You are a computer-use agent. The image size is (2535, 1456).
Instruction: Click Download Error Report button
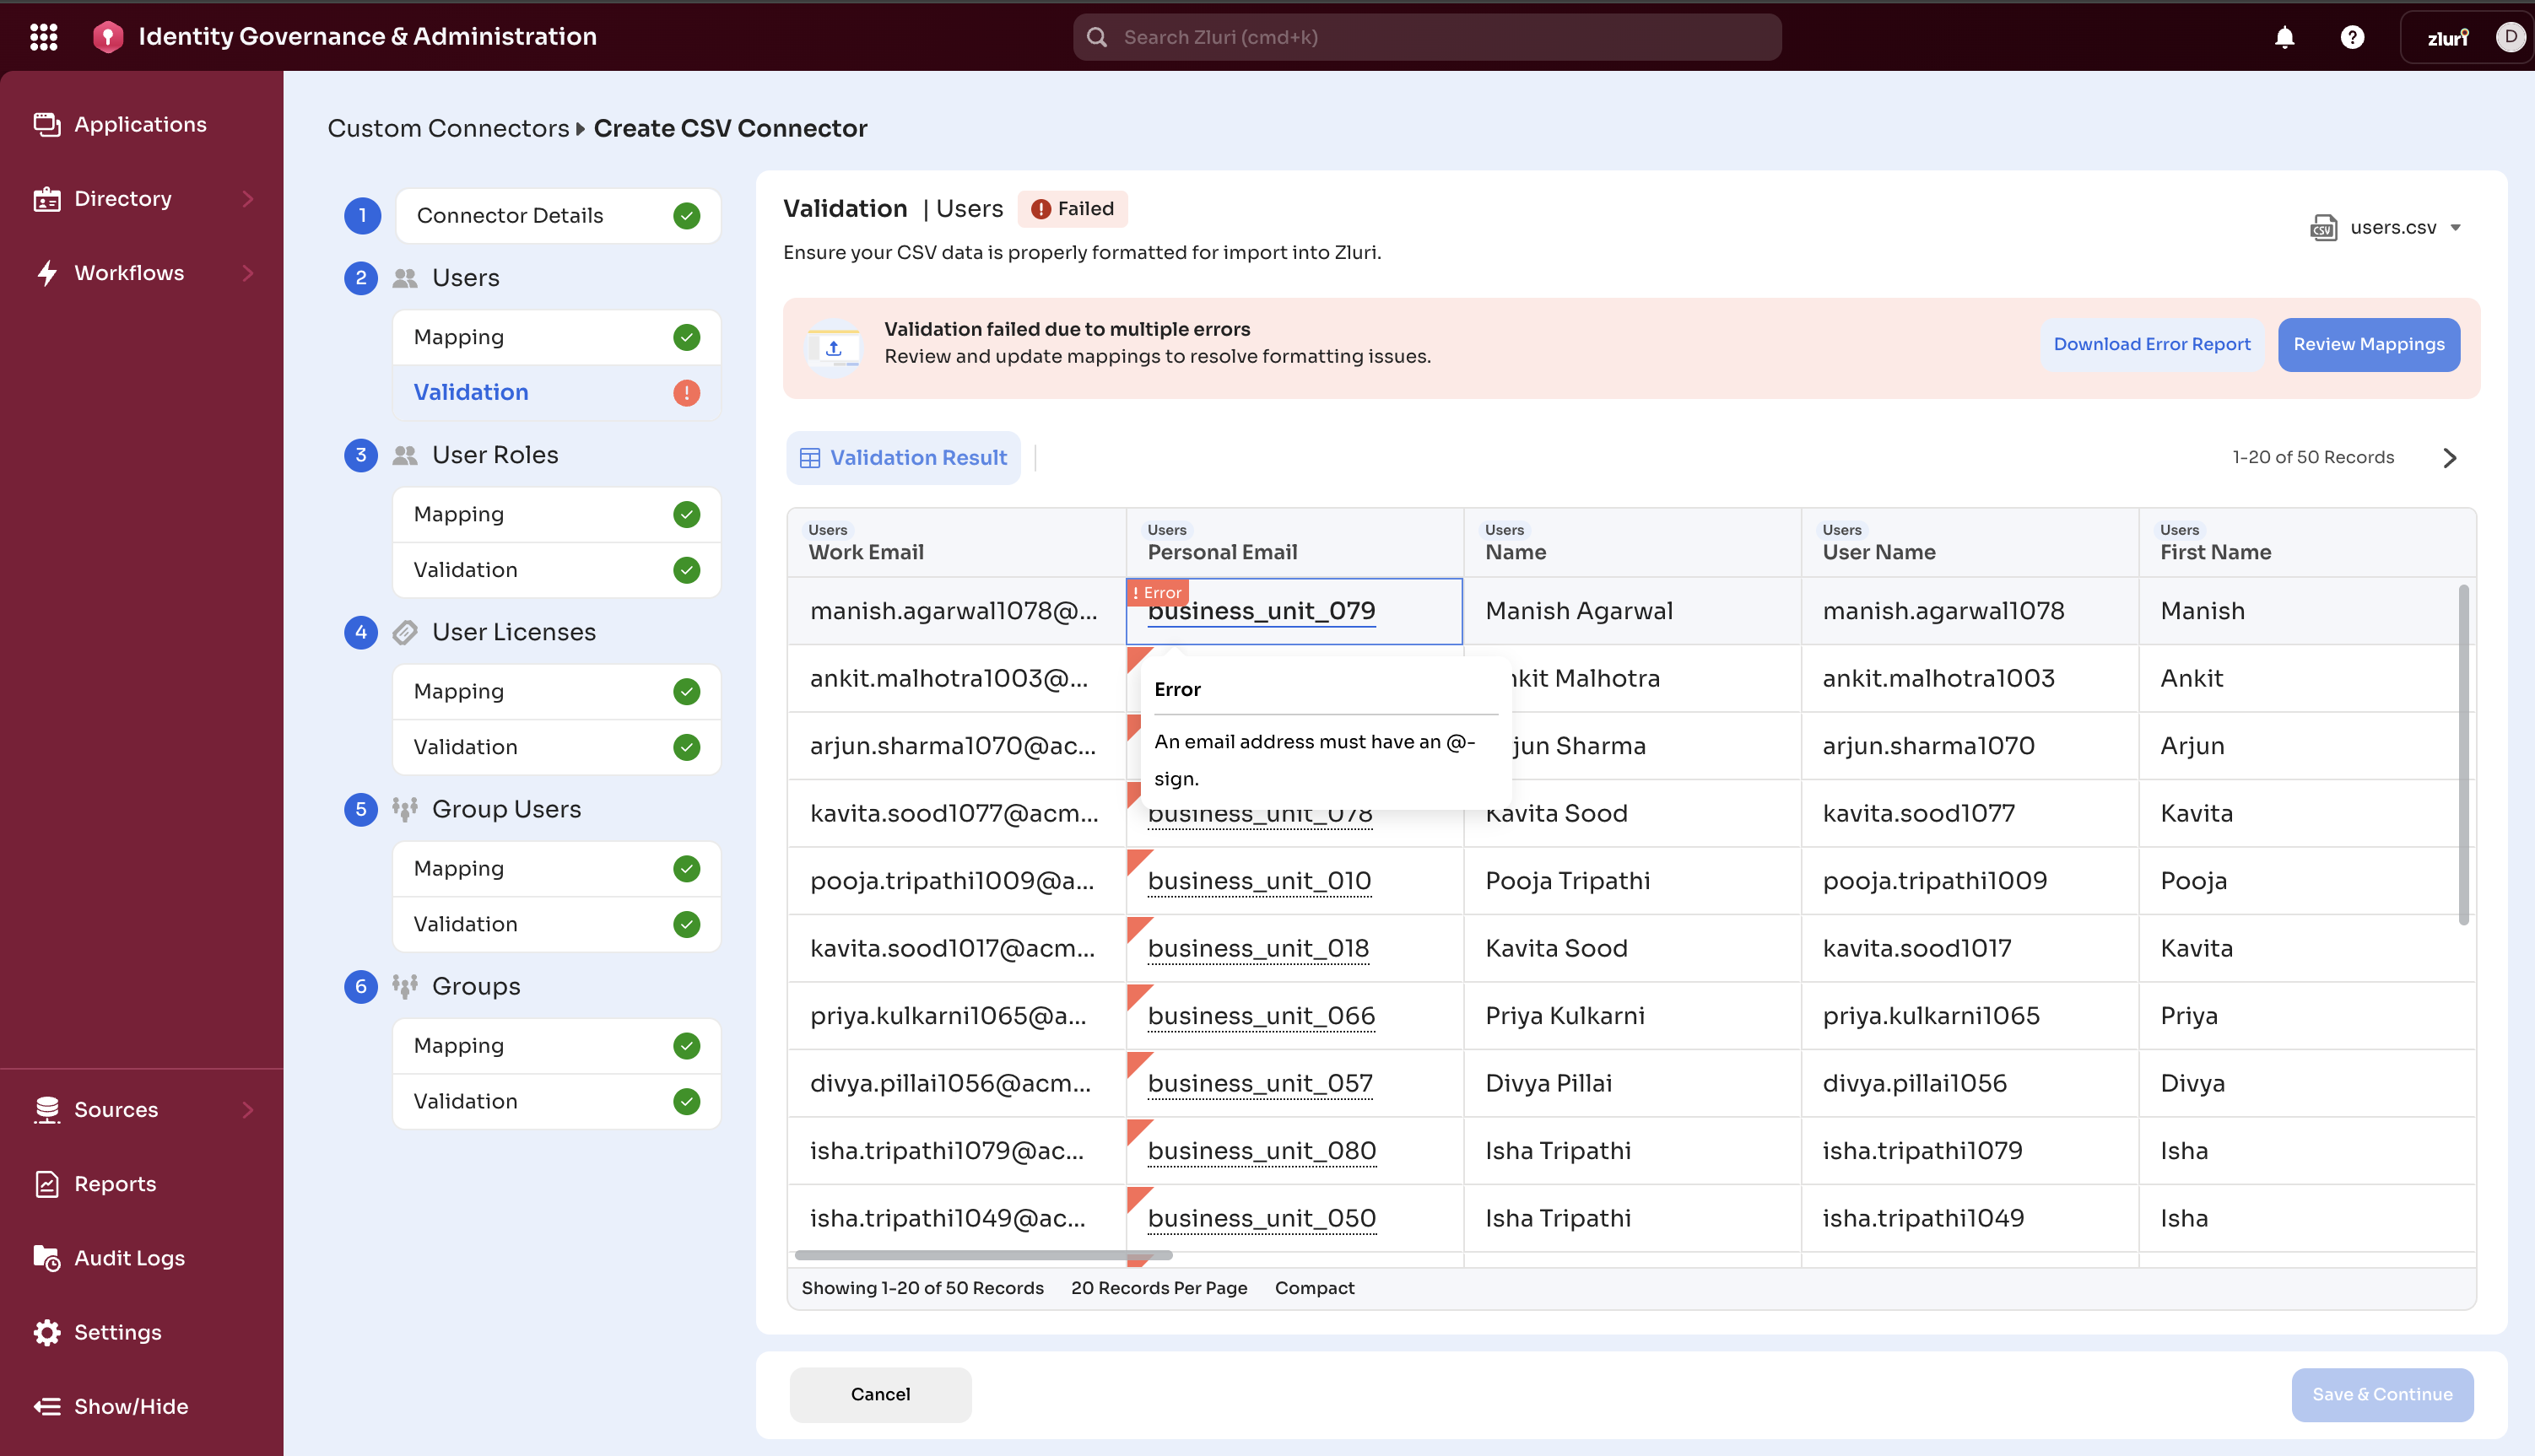[x=2151, y=345]
